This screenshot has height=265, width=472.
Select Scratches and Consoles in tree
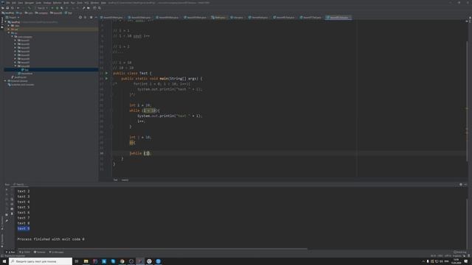pyautogui.click(x=21, y=85)
